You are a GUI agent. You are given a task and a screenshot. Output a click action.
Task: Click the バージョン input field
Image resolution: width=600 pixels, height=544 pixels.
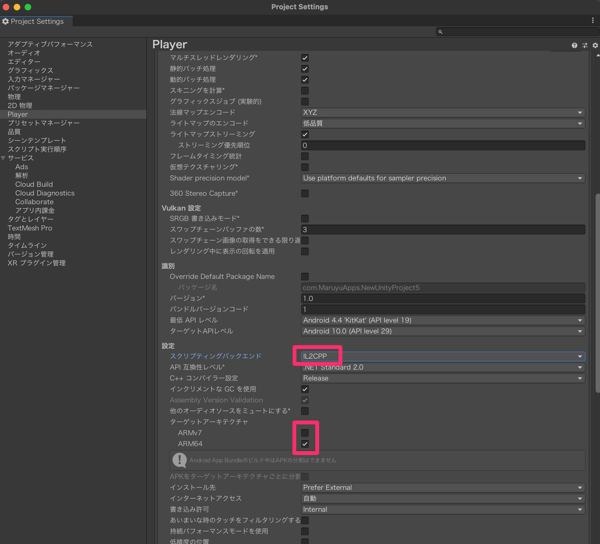point(442,298)
